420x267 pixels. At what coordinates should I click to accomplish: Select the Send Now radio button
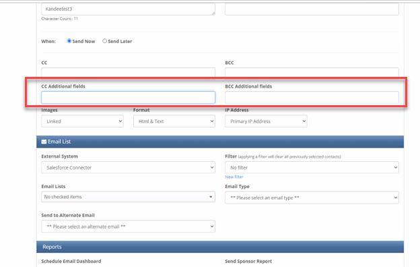pyautogui.click(x=69, y=41)
